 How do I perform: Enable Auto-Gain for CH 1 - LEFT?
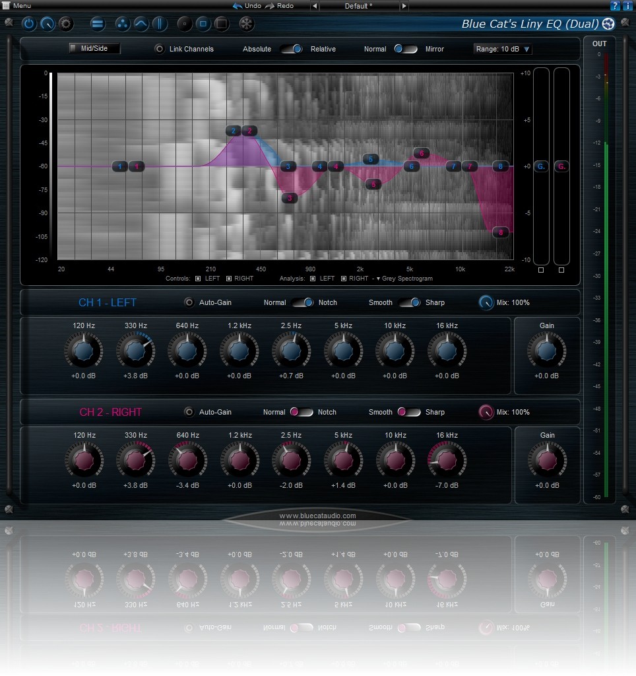click(189, 302)
